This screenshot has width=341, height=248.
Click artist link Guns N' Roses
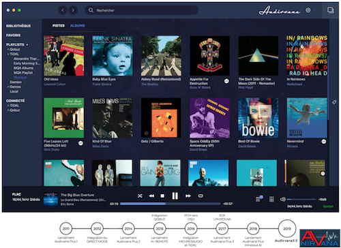200,87
